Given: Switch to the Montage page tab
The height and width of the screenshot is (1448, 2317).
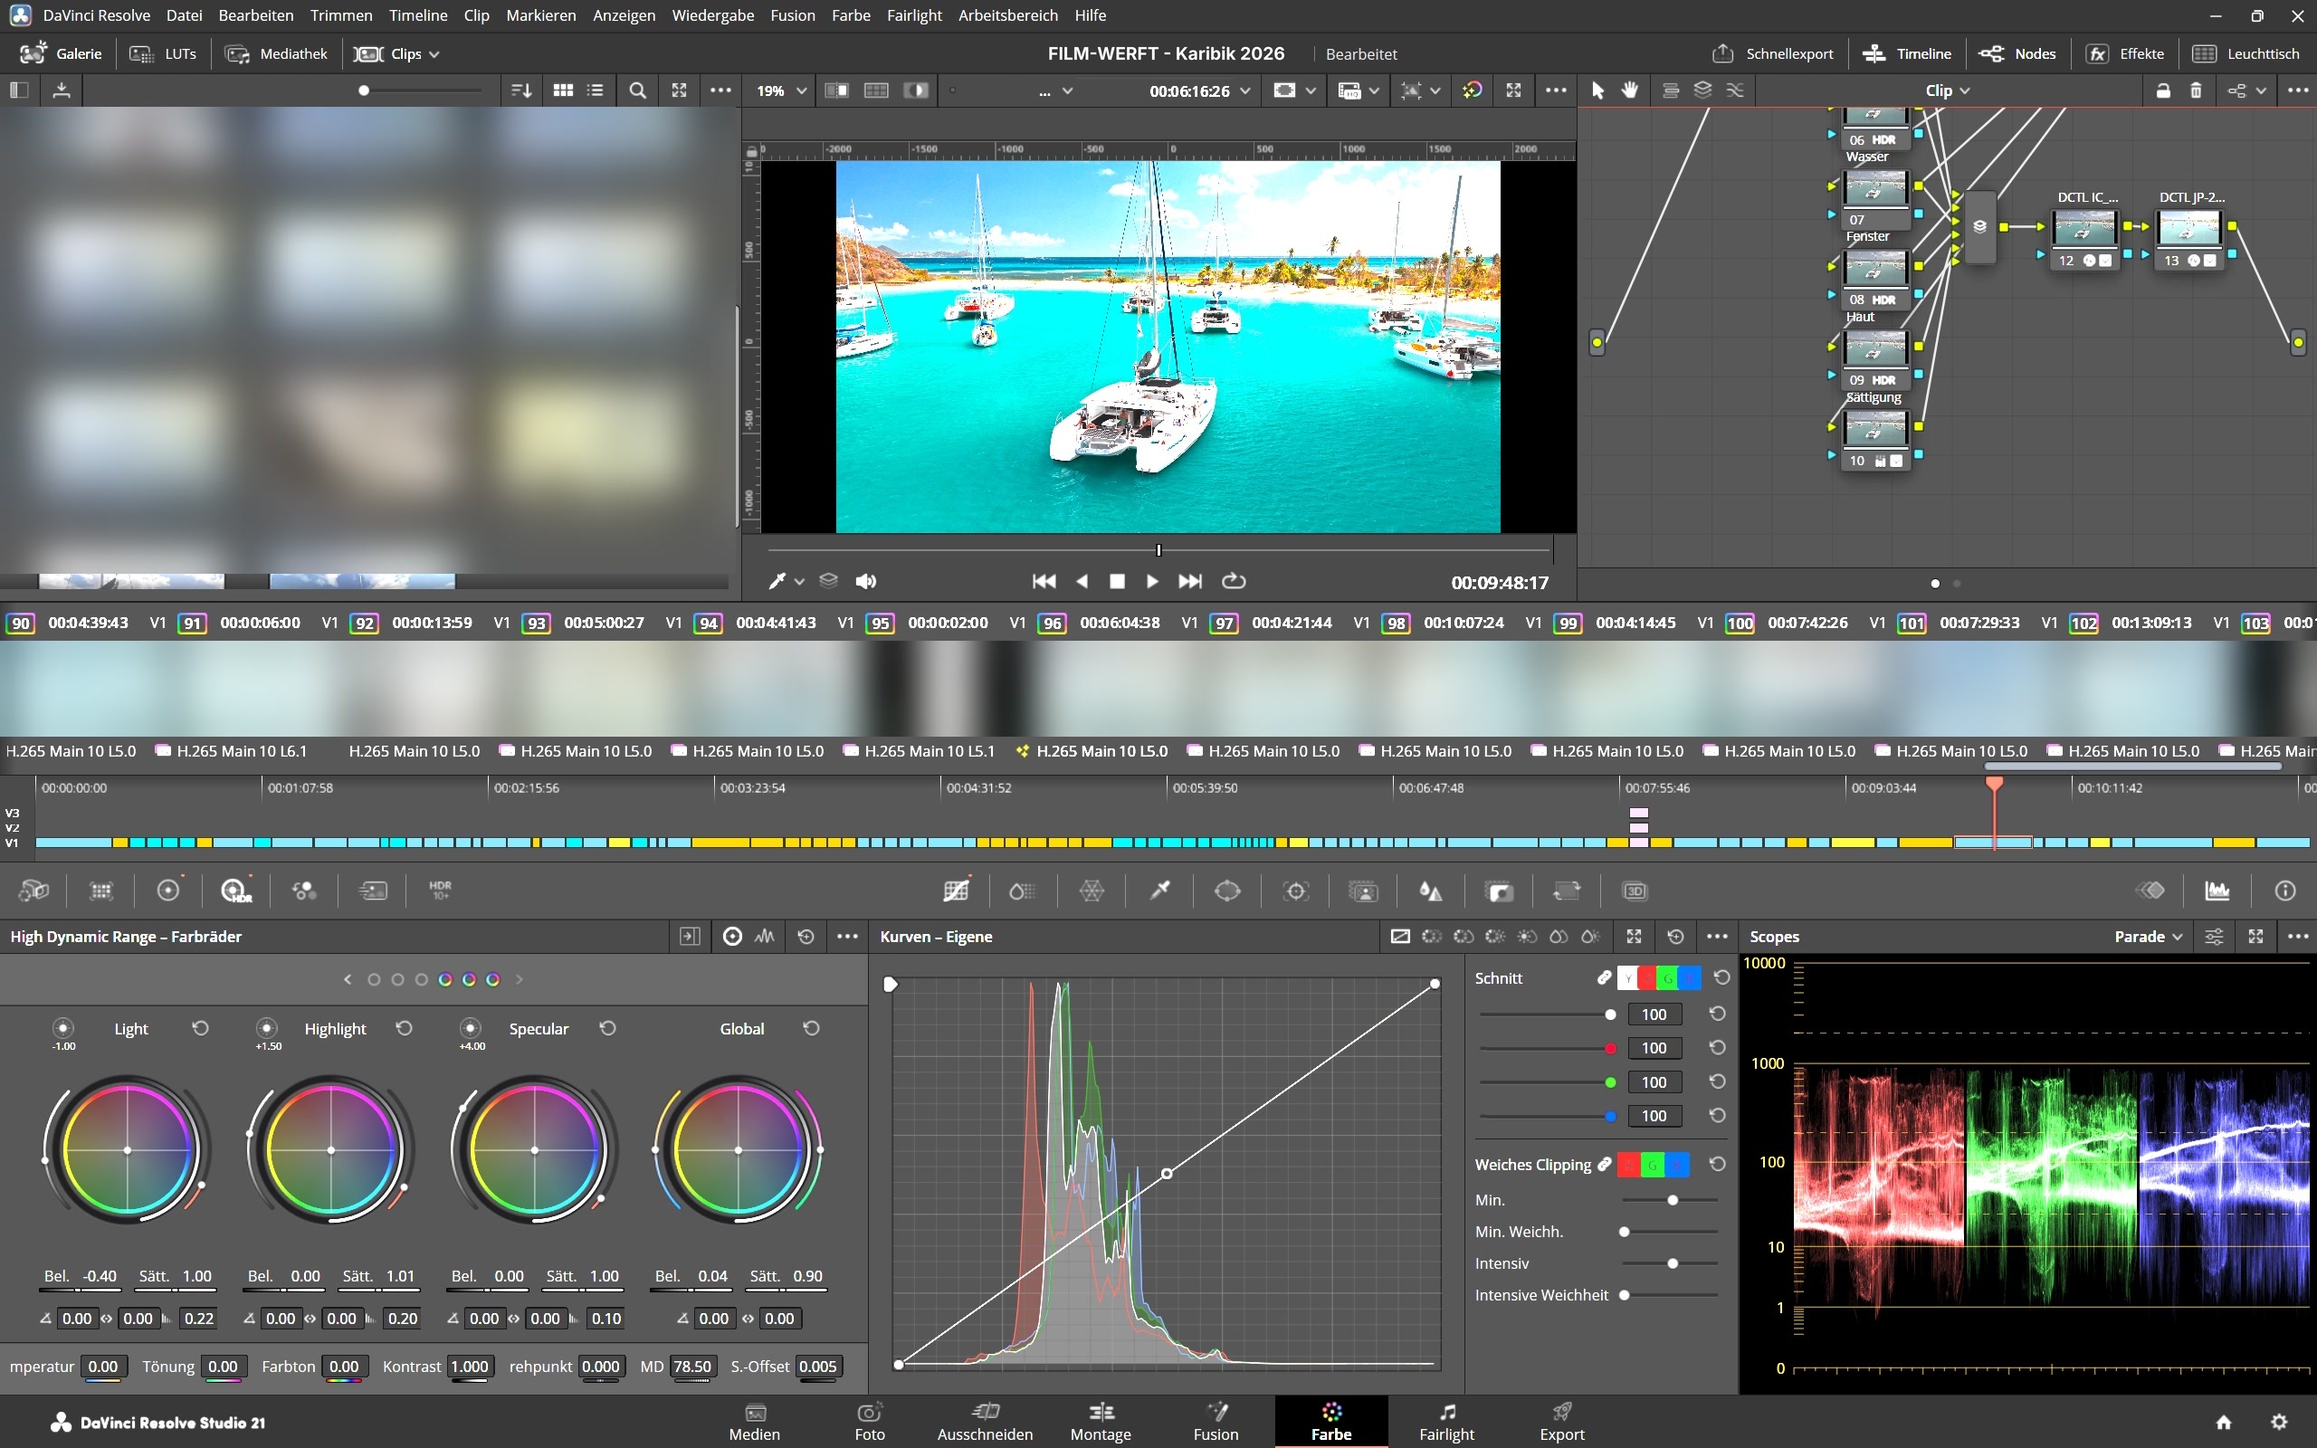Looking at the screenshot, I should coord(1100,1421).
